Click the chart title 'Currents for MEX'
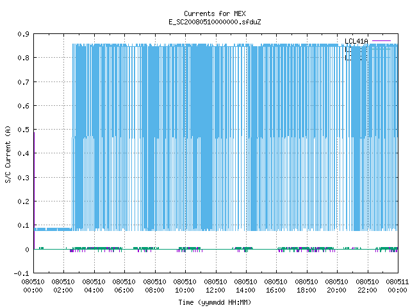410x308 pixels. pos(215,13)
